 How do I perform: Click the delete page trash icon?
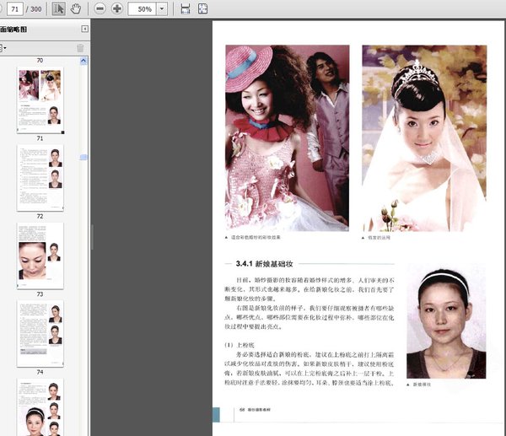click(81, 48)
